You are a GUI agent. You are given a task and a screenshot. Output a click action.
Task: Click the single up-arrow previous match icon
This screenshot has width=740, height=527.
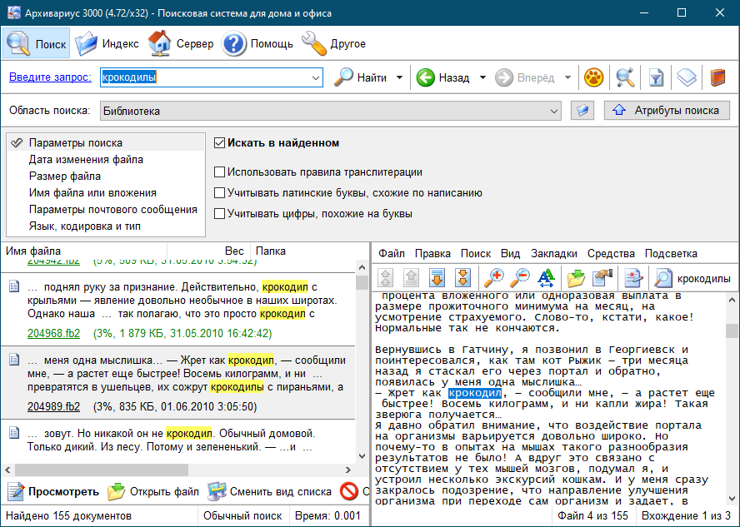click(411, 278)
